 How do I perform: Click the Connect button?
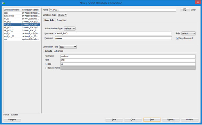[171, 120]
